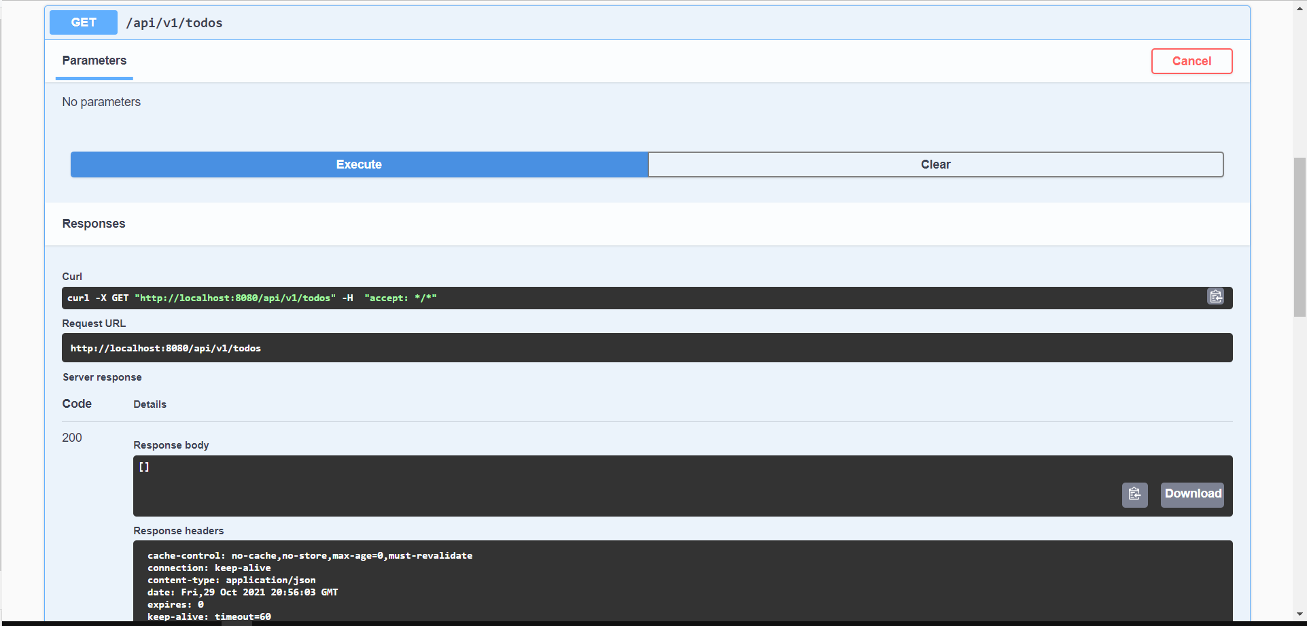Click the response code 200
The height and width of the screenshot is (626, 1307).
(x=71, y=437)
